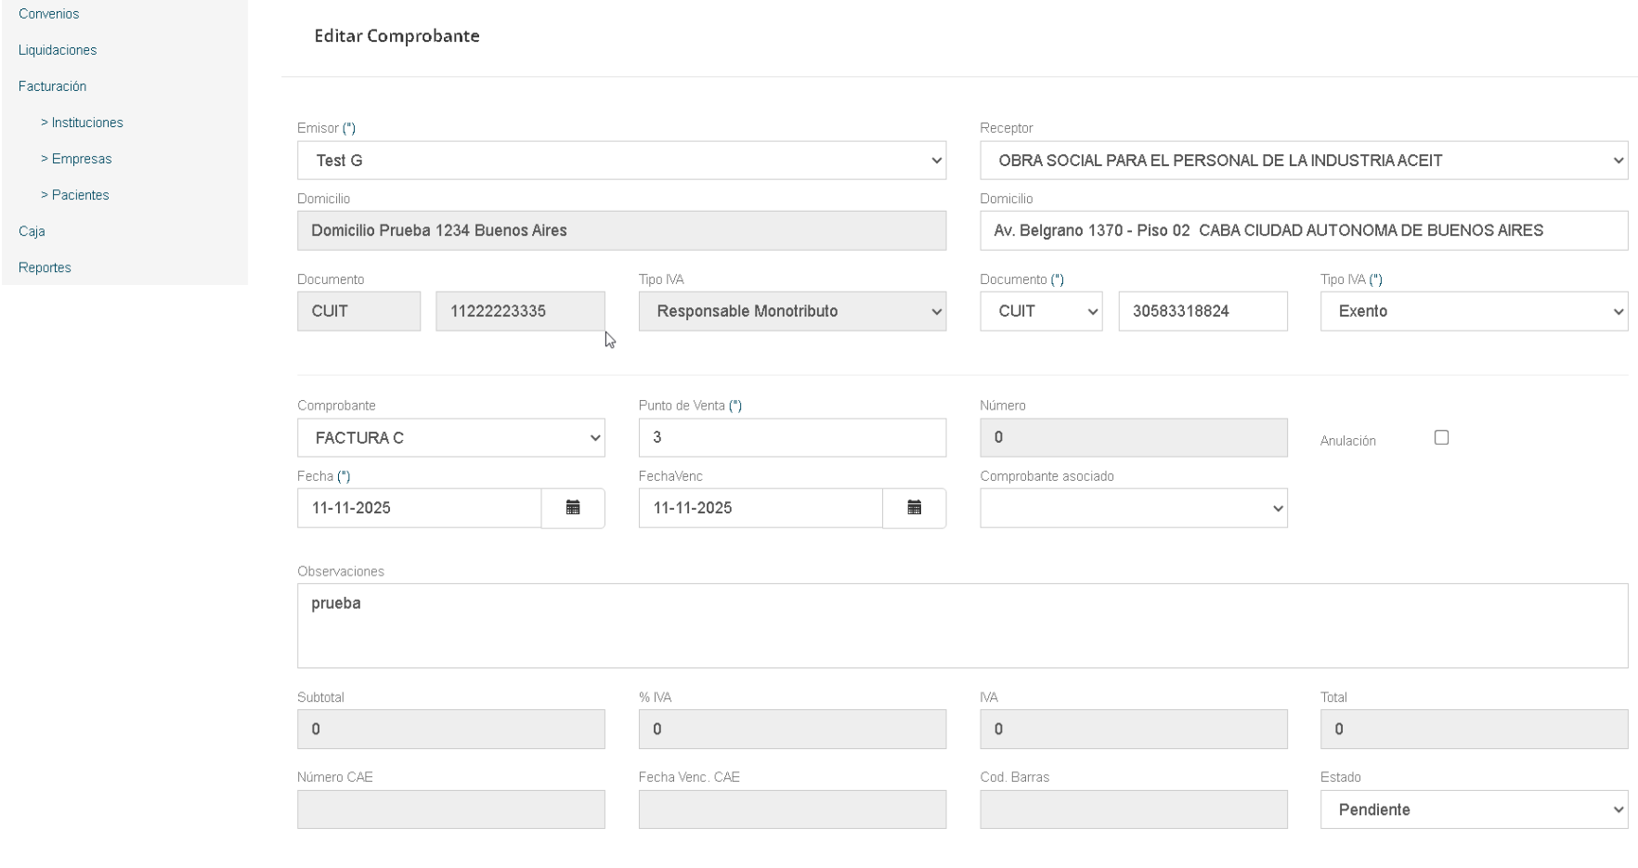Select Facturación in the sidebar
The height and width of the screenshot is (868, 1638).
tap(52, 86)
